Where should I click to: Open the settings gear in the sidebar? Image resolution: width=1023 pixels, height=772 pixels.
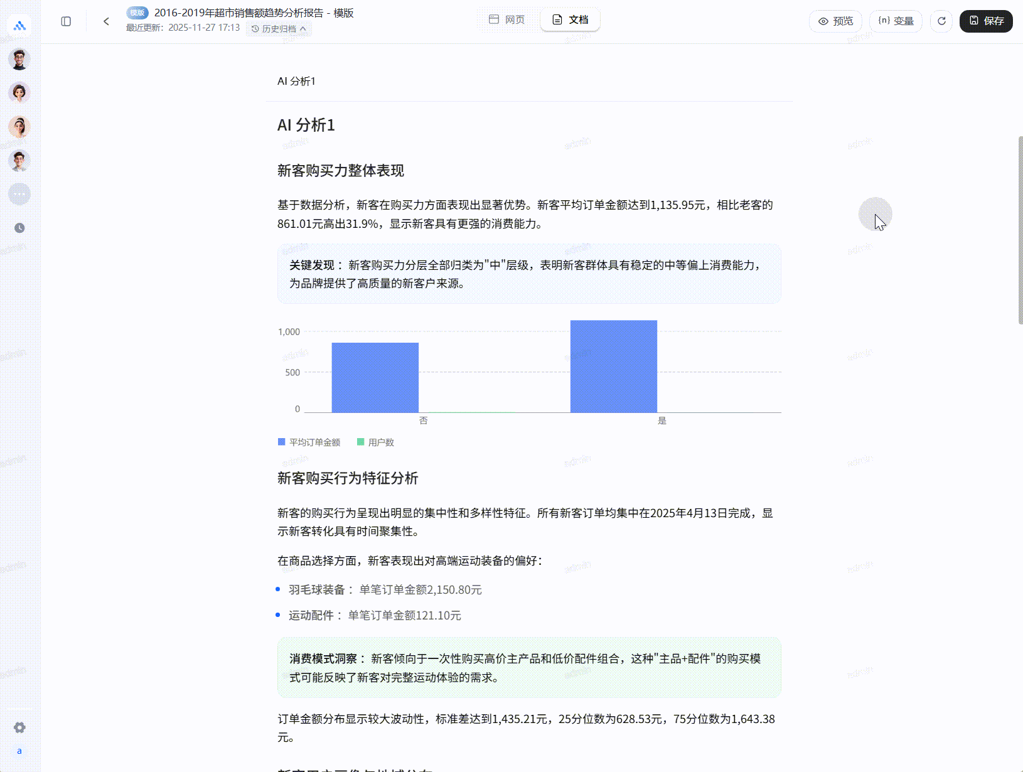pos(19,727)
